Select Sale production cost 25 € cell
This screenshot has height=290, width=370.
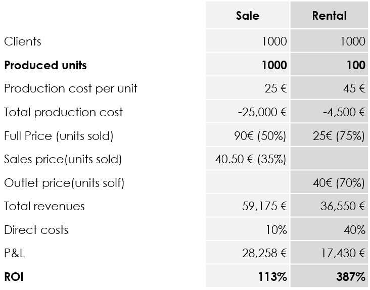point(248,88)
